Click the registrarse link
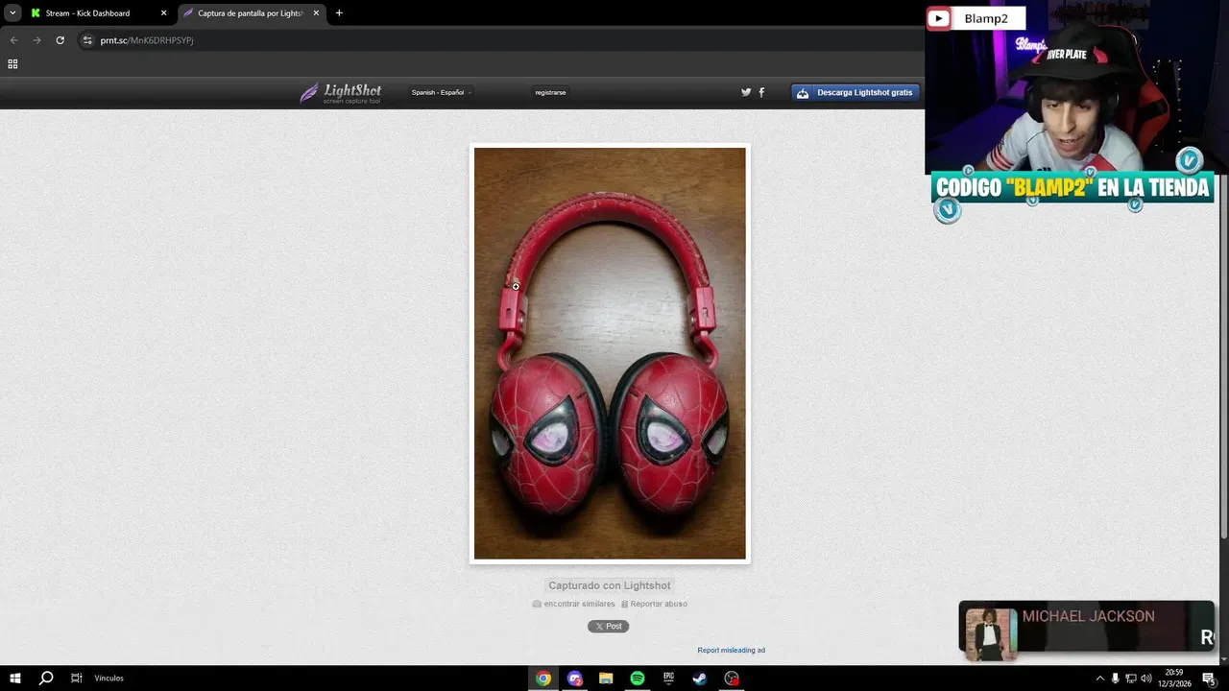1229x691 pixels. [x=550, y=93]
